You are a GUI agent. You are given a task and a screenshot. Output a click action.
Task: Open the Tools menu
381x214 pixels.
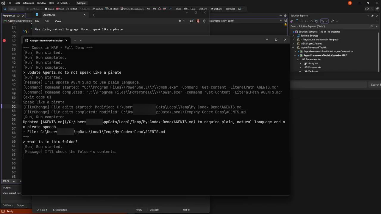(17, 3)
